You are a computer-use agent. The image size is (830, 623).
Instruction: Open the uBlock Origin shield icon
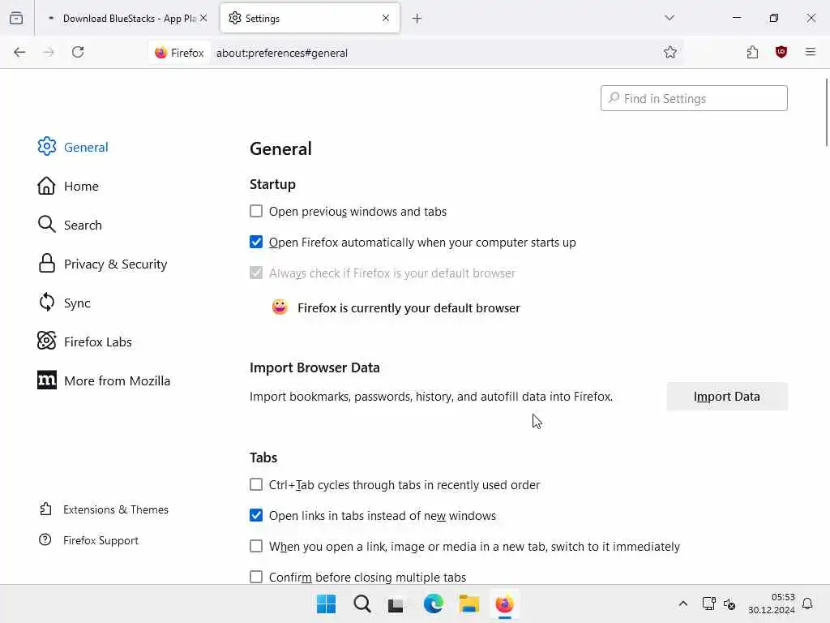(x=781, y=52)
